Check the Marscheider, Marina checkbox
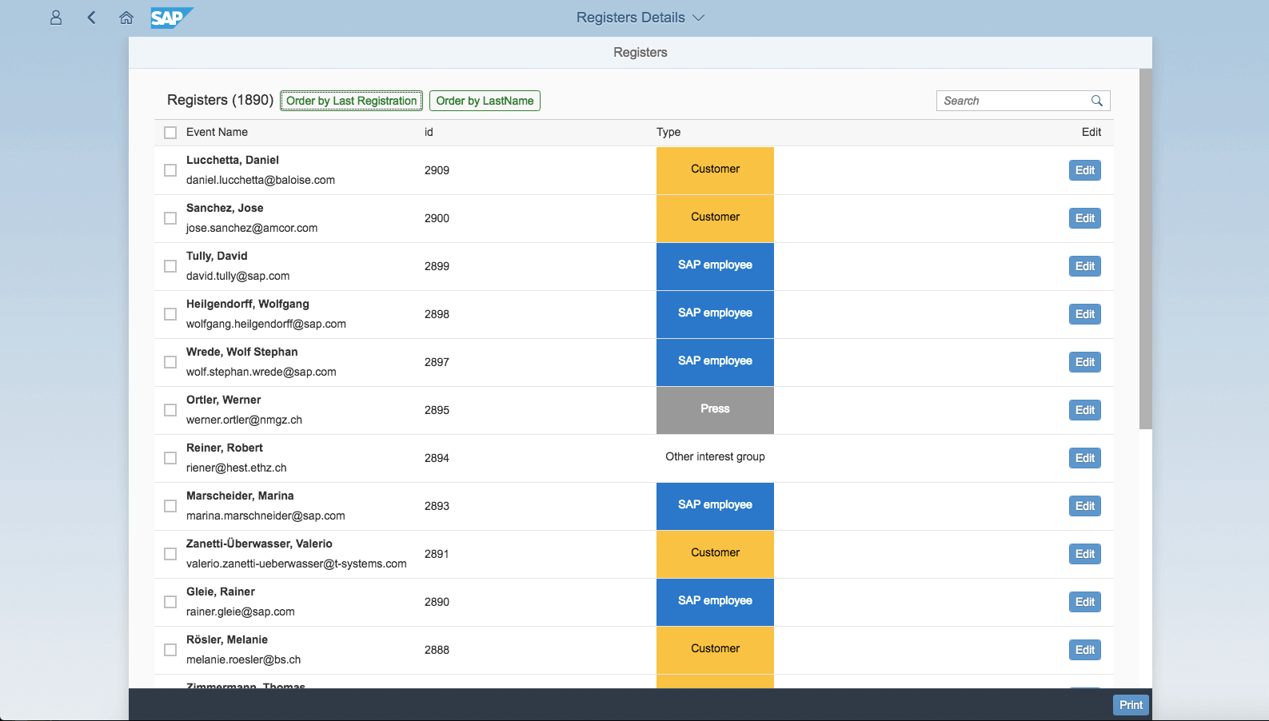Viewport: 1269px width, 721px height. [170, 506]
